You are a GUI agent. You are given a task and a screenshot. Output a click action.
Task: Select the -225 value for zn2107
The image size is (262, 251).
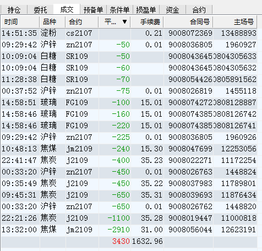[121, 137]
